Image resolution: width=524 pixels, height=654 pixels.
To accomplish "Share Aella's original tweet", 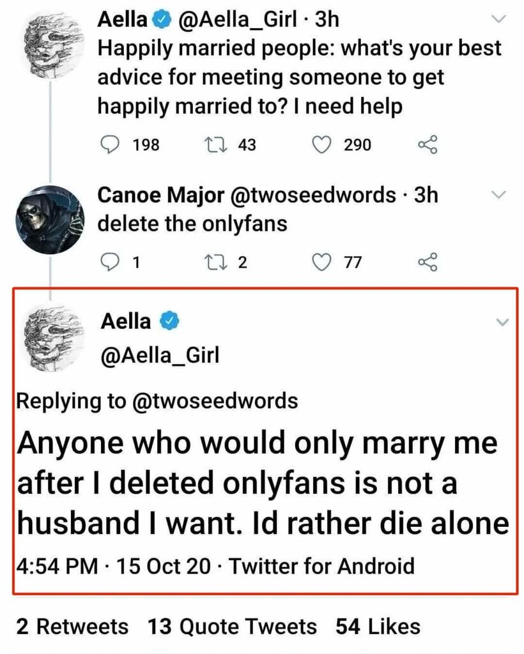I will 428,145.
